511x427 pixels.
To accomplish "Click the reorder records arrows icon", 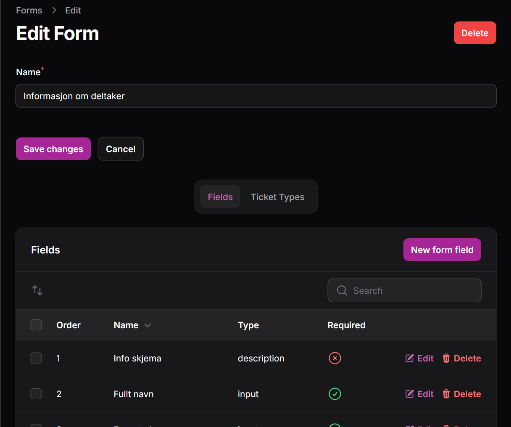I will tap(37, 290).
